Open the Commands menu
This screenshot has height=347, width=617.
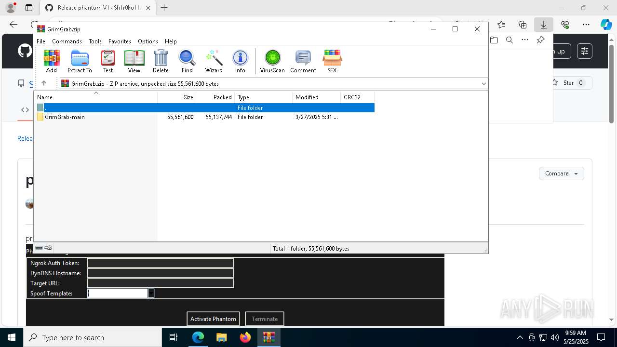(x=67, y=41)
